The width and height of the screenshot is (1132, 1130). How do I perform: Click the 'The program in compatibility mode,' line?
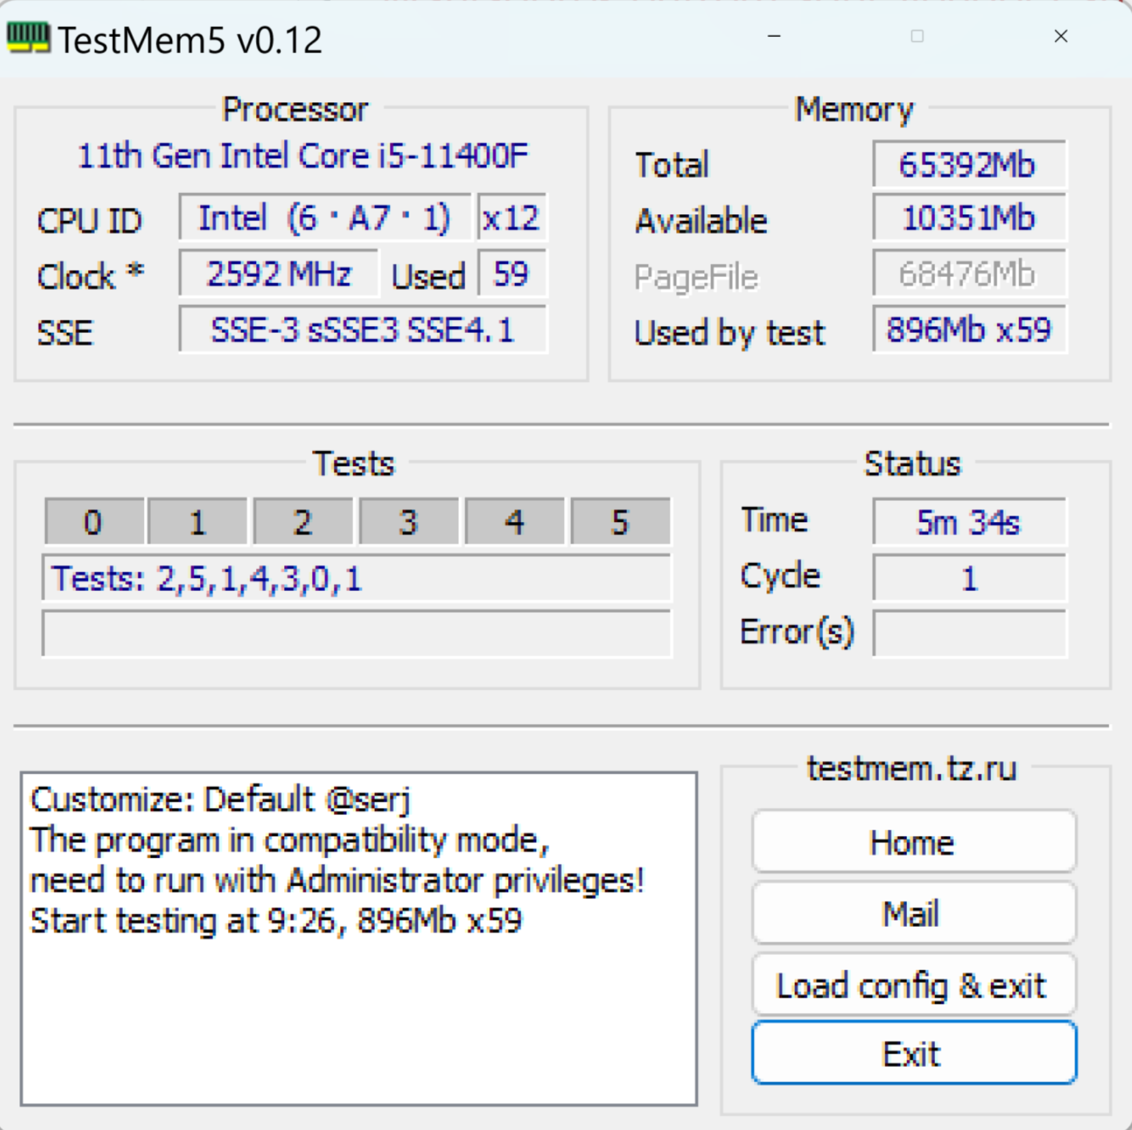coord(290,841)
